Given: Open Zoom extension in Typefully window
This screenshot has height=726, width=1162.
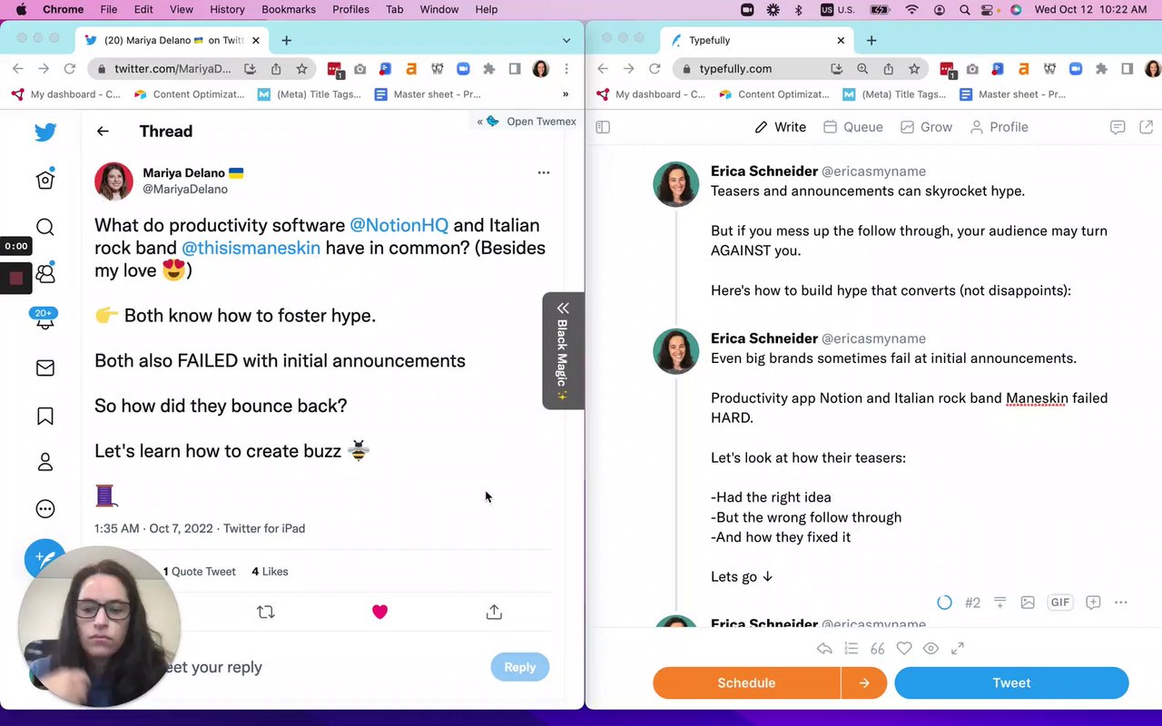Looking at the screenshot, I should (x=1075, y=69).
